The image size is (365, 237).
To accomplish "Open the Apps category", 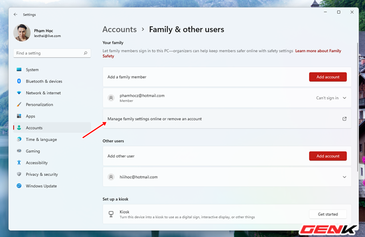I will point(52,116).
